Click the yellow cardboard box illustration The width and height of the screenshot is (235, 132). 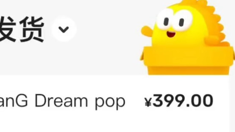(x=187, y=60)
